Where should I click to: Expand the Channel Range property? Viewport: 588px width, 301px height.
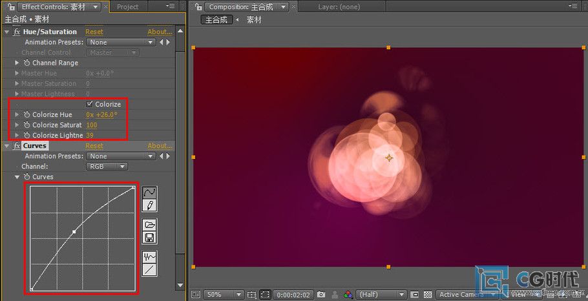pyautogui.click(x=17, y=63)
